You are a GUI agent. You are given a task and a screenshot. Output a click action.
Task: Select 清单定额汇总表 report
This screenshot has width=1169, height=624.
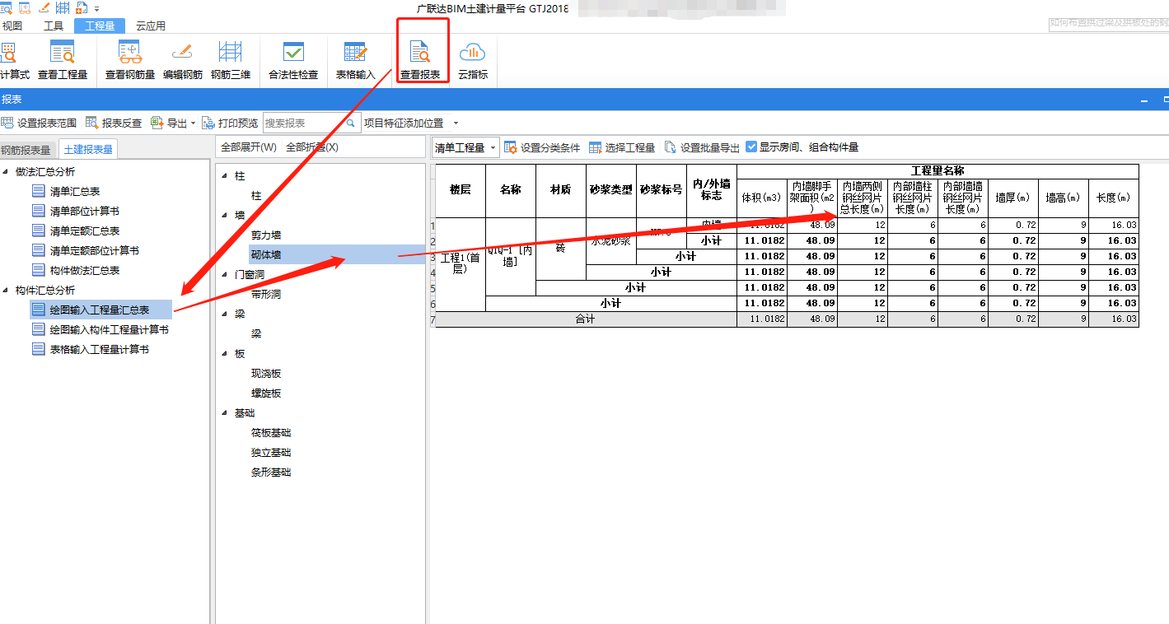pyautogui.click(x=85, y=231)
